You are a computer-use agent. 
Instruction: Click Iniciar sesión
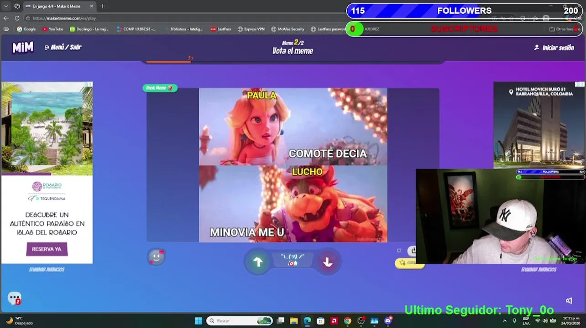pos(554,47)
